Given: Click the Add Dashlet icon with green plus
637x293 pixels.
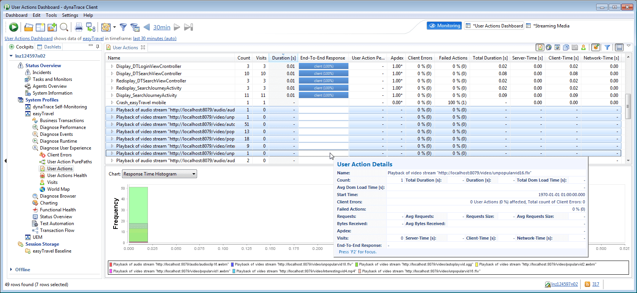Looking at the screenshot, I should (x=52, y=27).
